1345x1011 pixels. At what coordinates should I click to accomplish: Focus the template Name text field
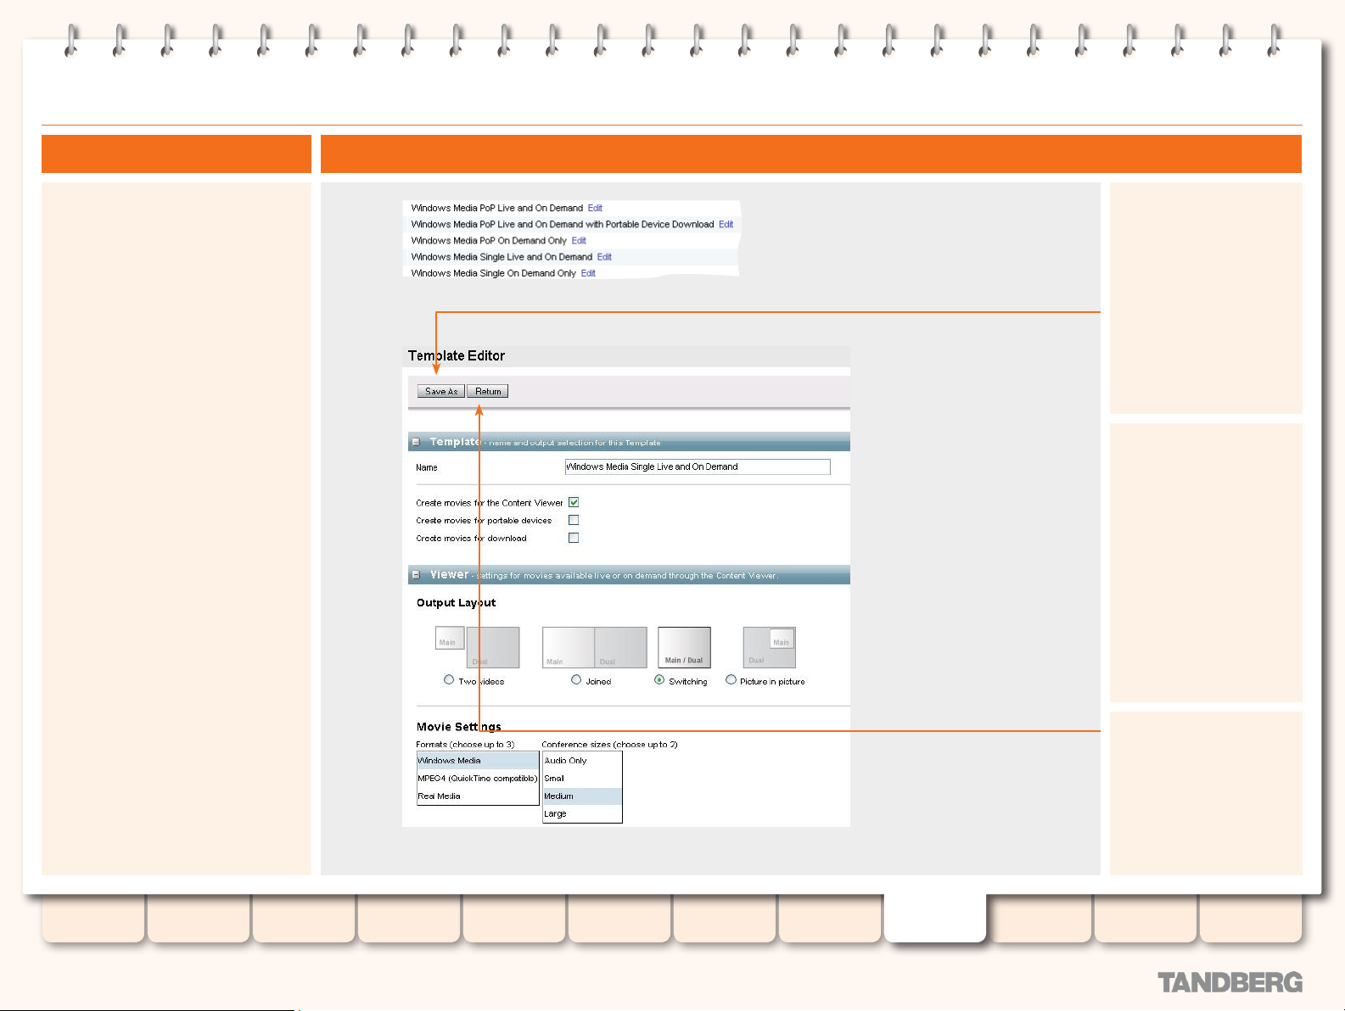tap(698, 466)
